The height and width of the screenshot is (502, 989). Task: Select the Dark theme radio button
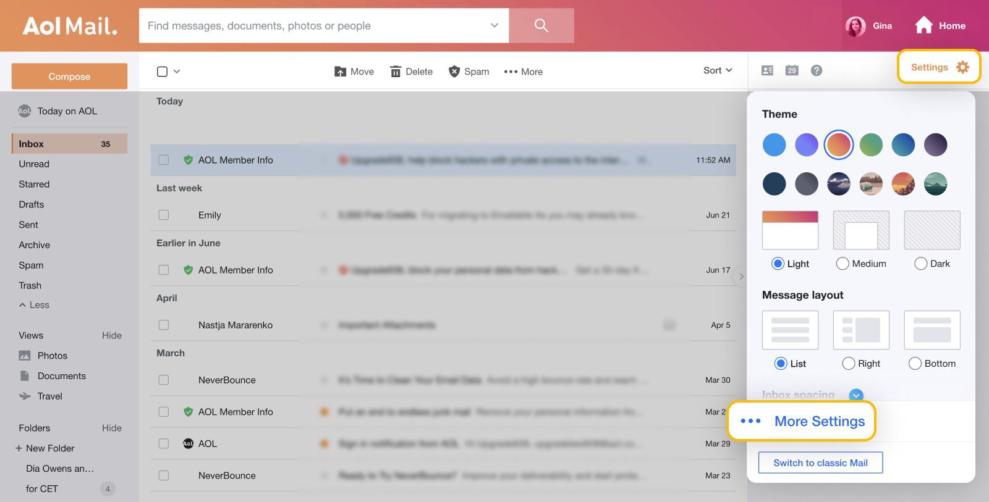[x=920, y=264]
